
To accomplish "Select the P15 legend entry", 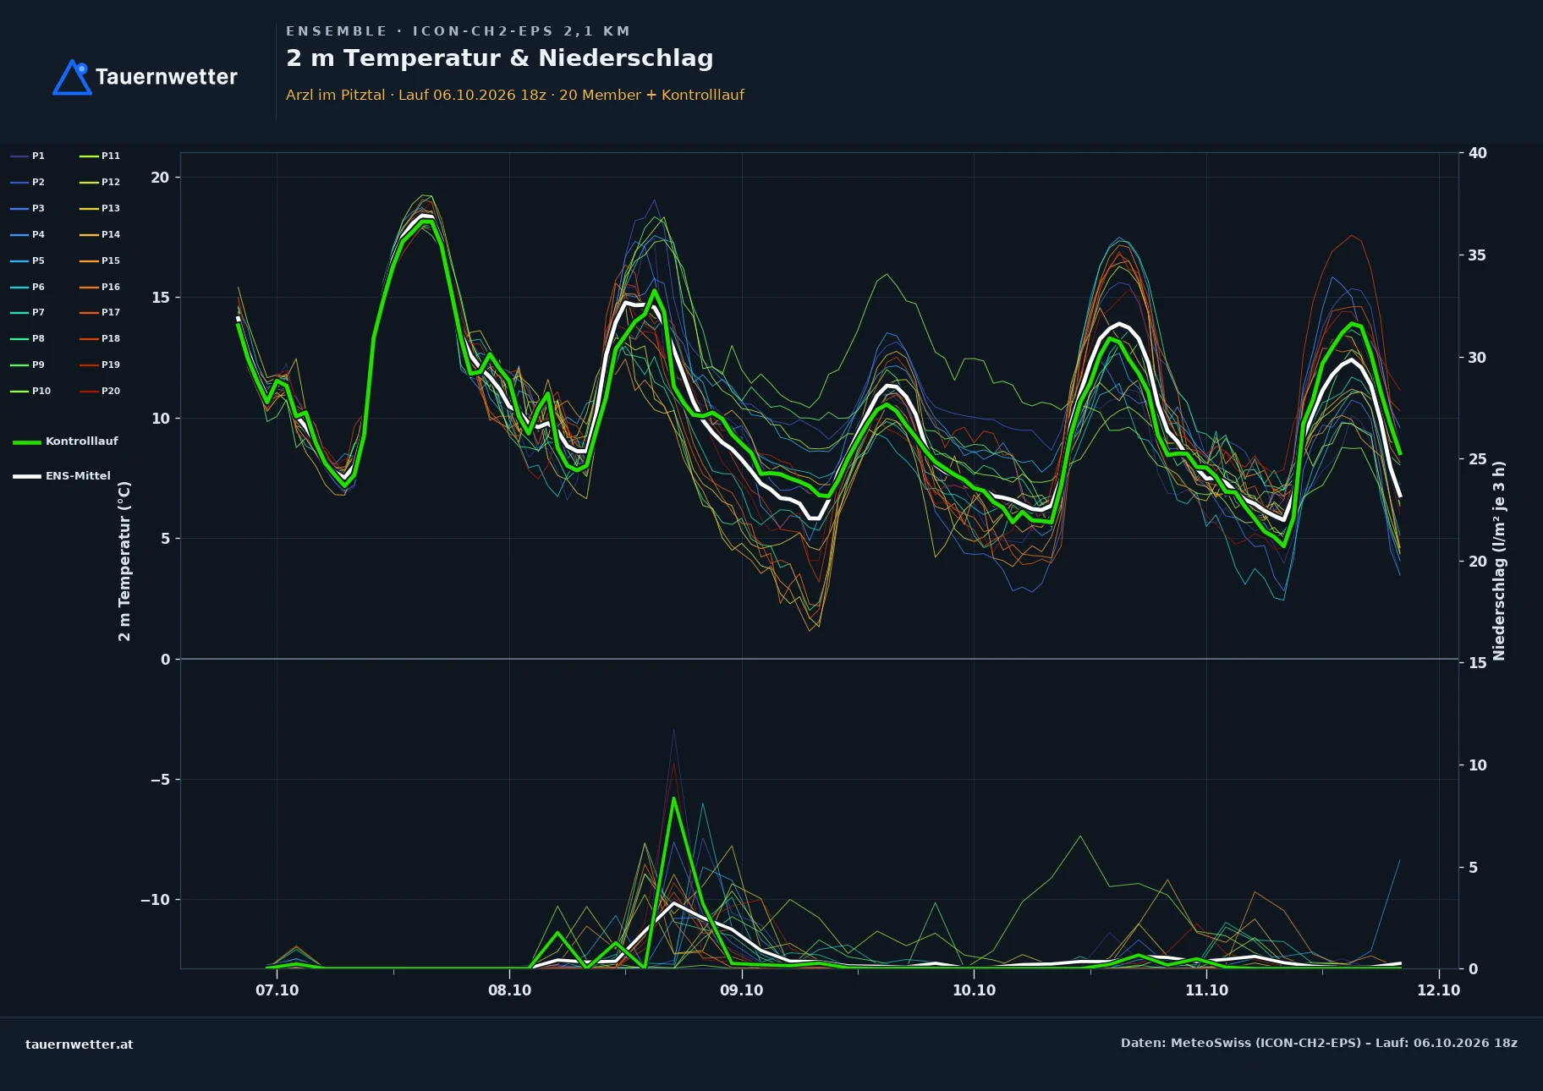I will point(100,260).
